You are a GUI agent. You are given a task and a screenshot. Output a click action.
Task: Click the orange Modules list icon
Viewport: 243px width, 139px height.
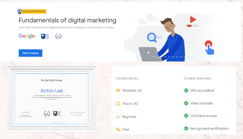(x=118, y=90)
